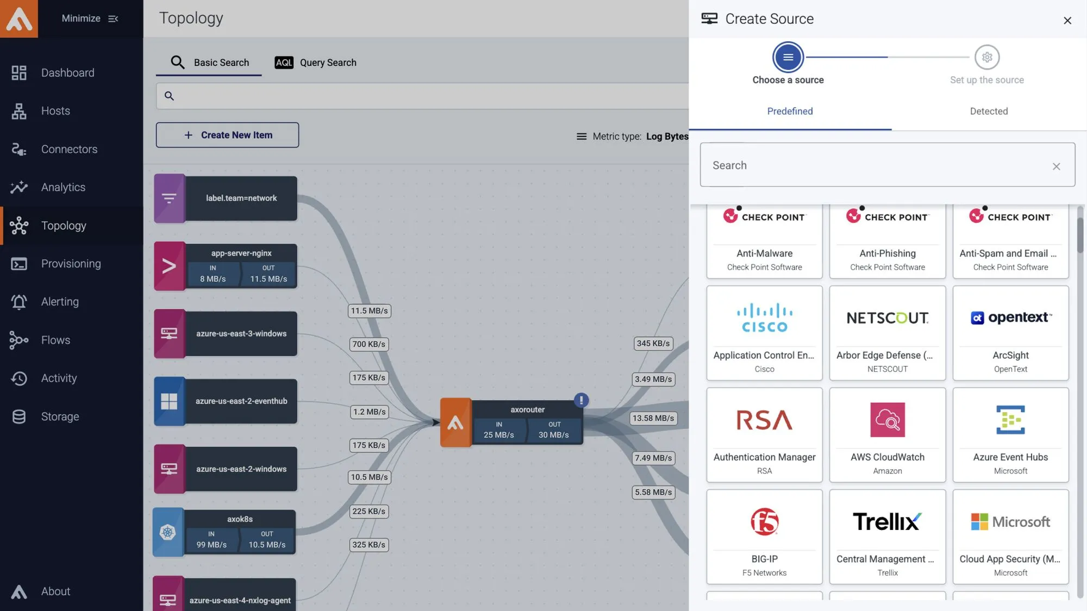This screenshot has height=611, width=1087.
Task: Open Connectors in the sidebar
Action: [19, 149]
